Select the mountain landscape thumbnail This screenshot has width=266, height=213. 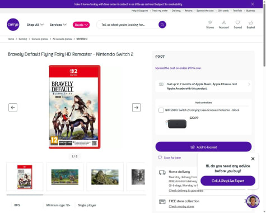(105, 177)
